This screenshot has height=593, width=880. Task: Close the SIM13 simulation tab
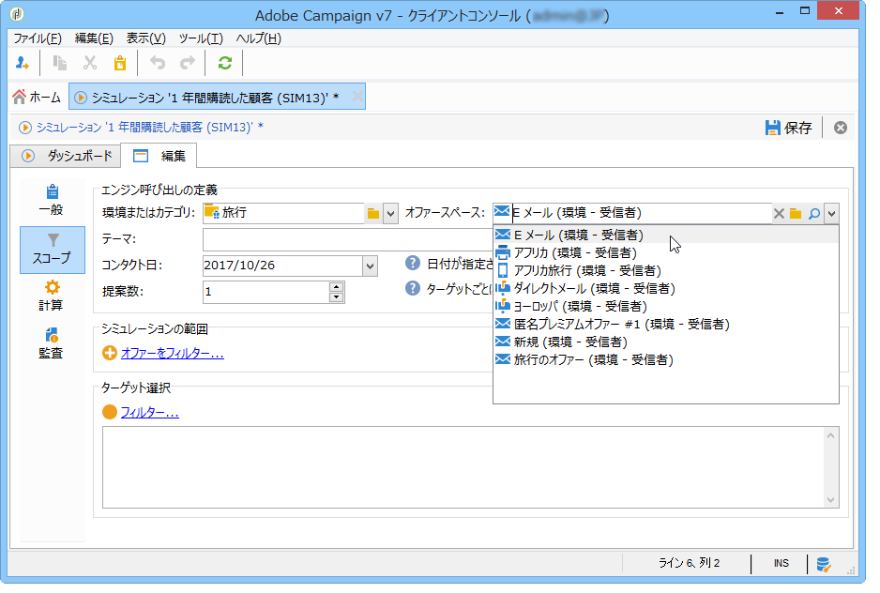(x=357, y=97)
